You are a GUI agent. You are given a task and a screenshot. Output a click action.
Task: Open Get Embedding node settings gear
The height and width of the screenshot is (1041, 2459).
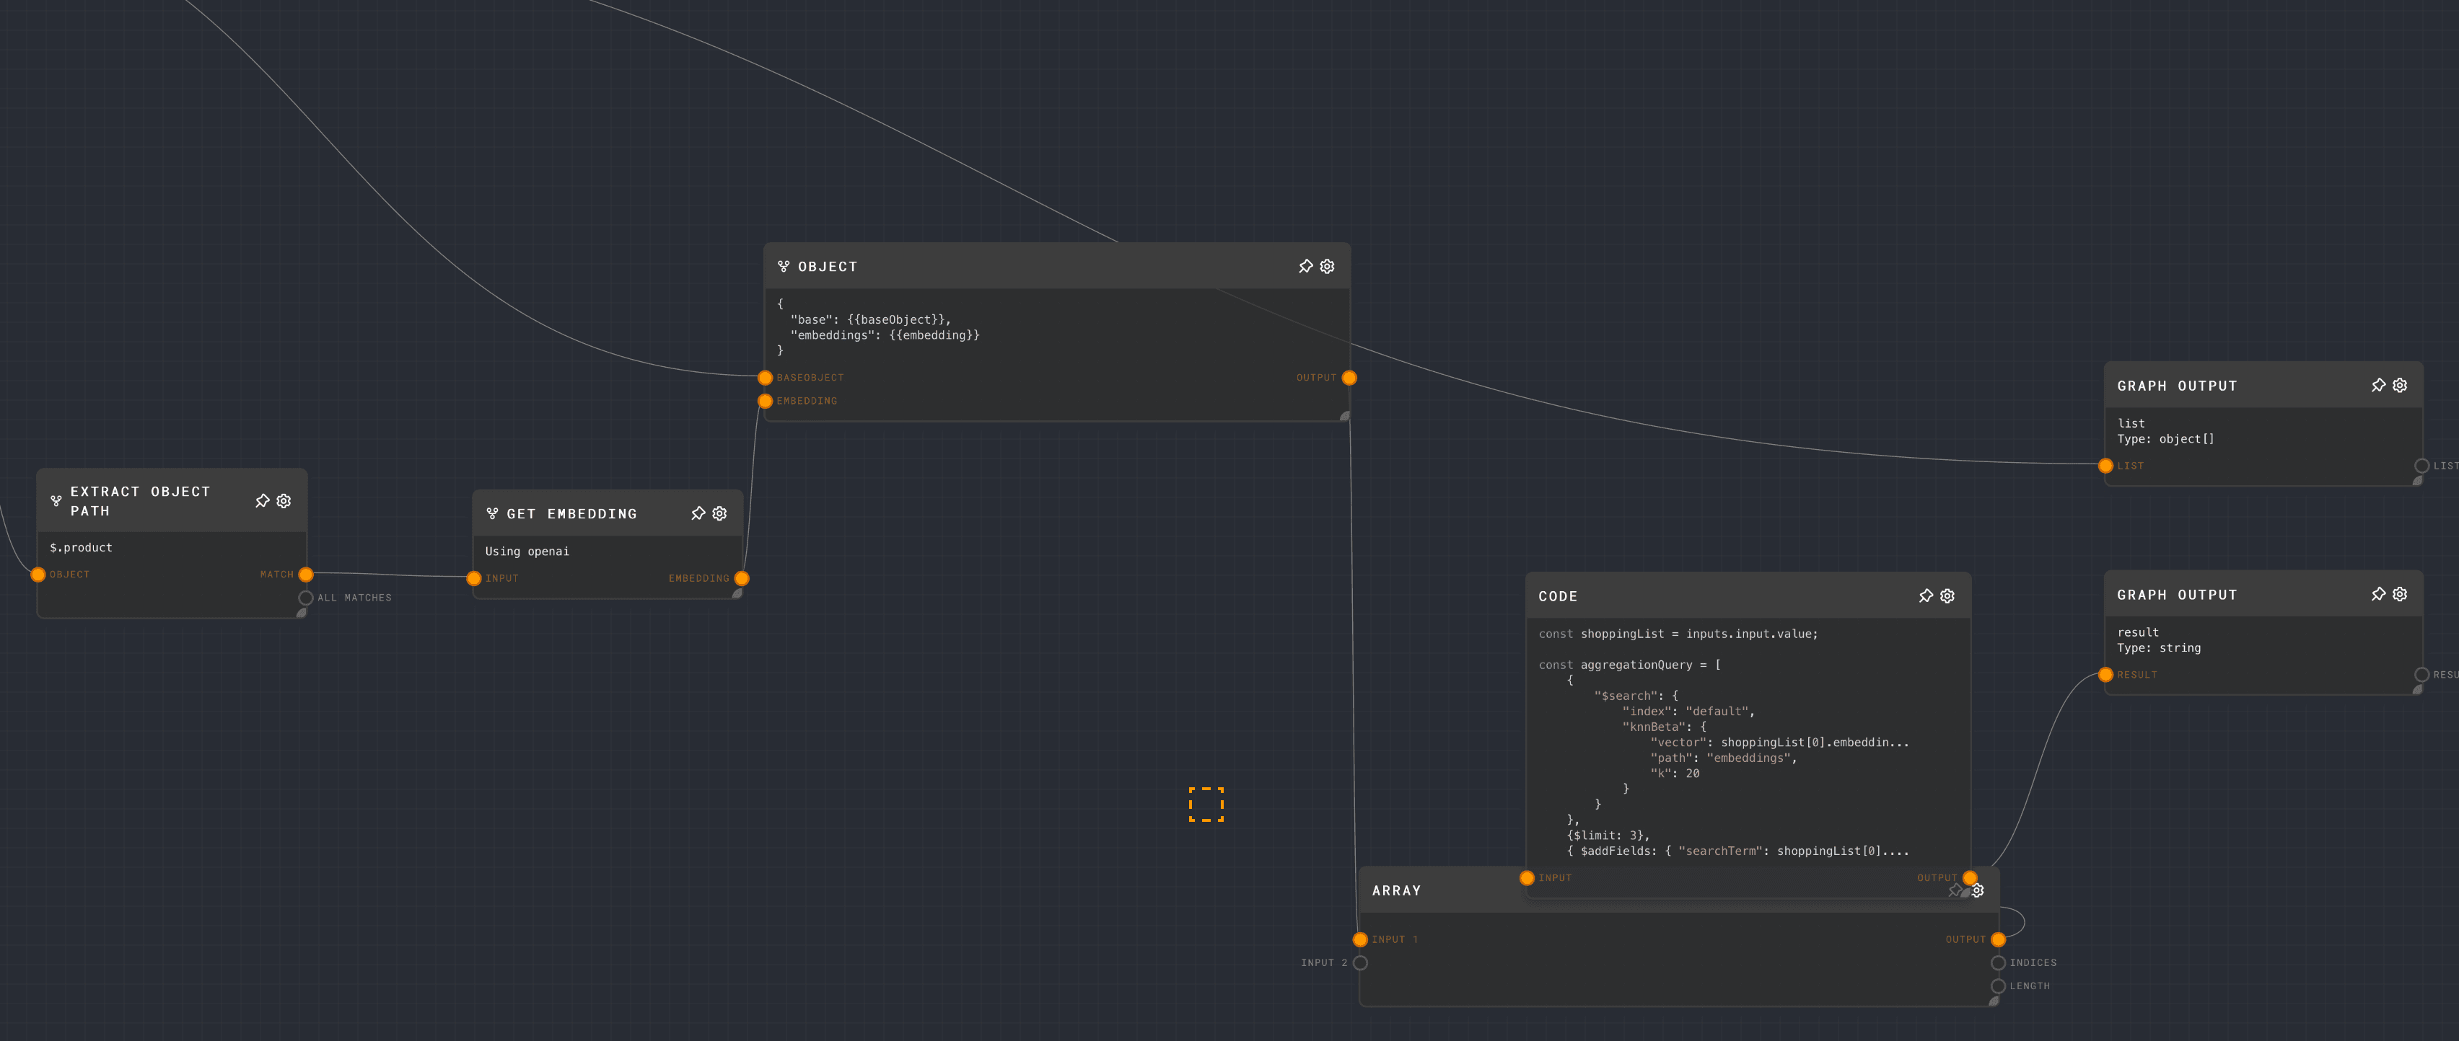[x=720, y=513]
